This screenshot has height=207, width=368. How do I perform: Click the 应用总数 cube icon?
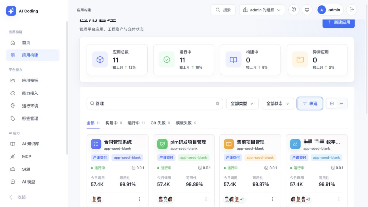coord(100,60)
